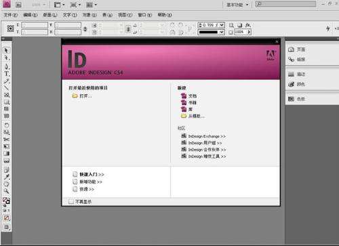Open the InDesign 用户组 >> link

click(x=201, y=143)
